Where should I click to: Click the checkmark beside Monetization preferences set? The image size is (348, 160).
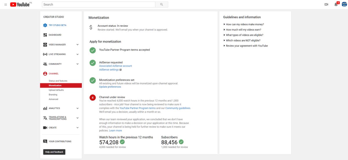pyautogui.click(x=93, y=80)
